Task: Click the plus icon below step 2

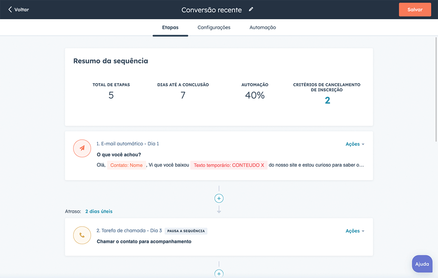Action: [219, 273]
